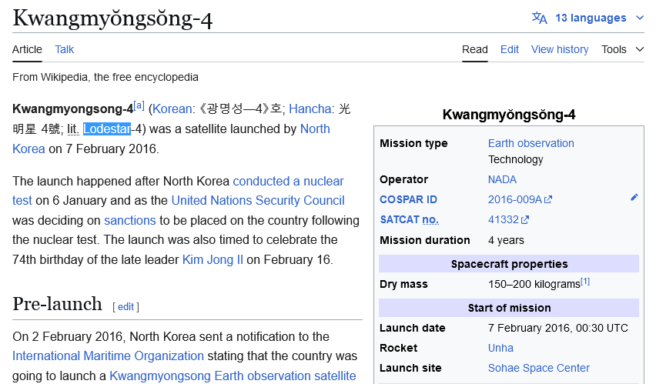Viewport: 656px width, 384px height.
Task: Click the Dry mass label
Action: [x=403, y=284]
